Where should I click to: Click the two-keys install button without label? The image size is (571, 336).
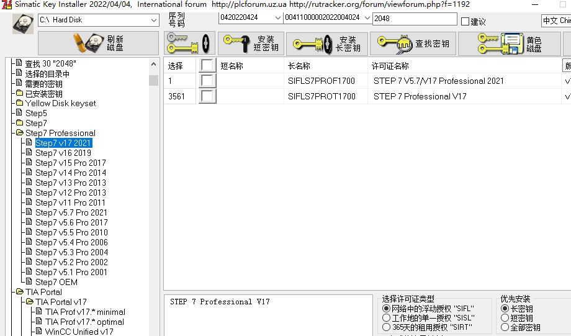(189, 43)
